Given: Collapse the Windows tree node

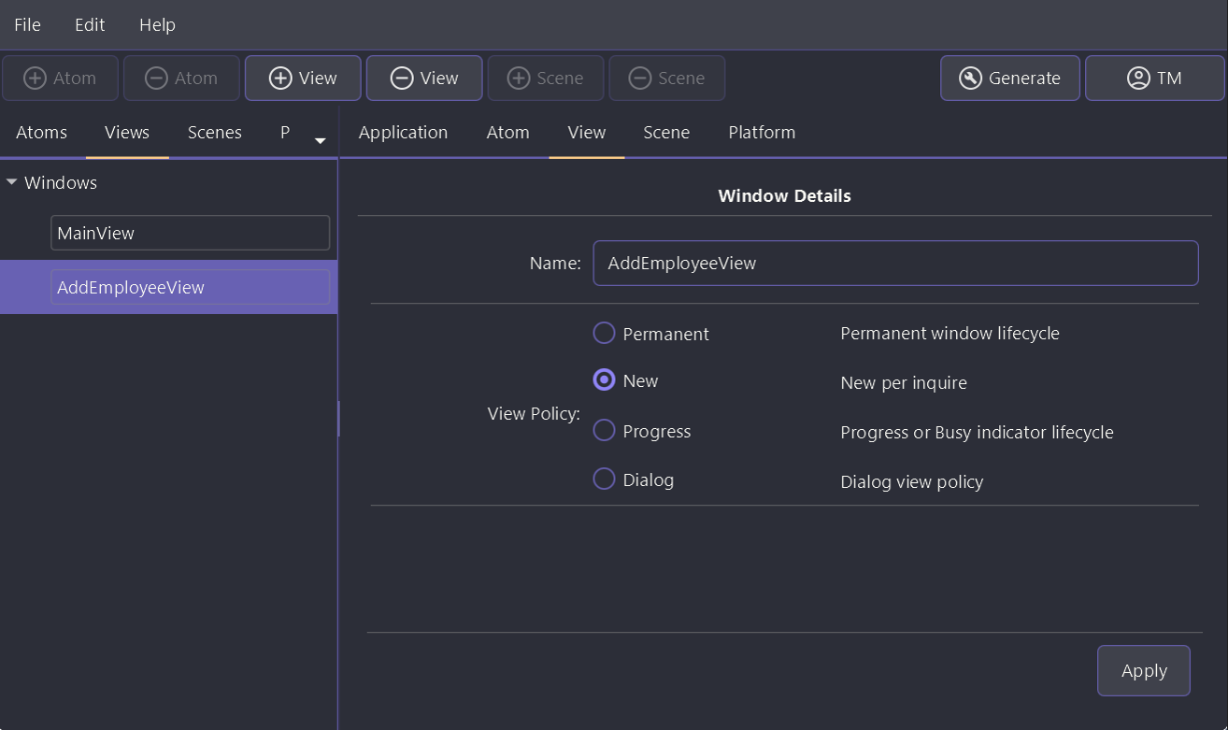Looking at the screenshot, I should pyautogui.click(x=12, y=182).
